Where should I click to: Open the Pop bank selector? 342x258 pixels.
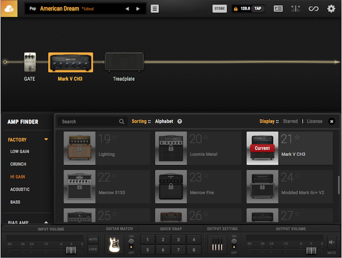click(x=33, y=9)
